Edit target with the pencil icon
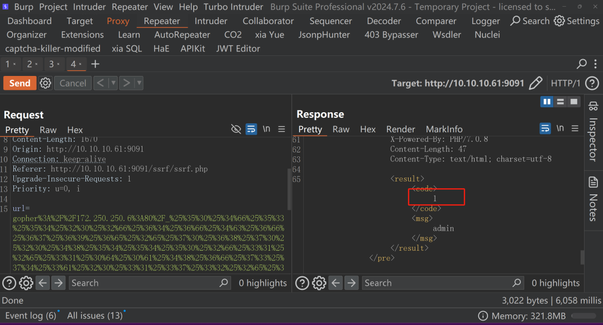603x325 pixels. tap(535, 83)
